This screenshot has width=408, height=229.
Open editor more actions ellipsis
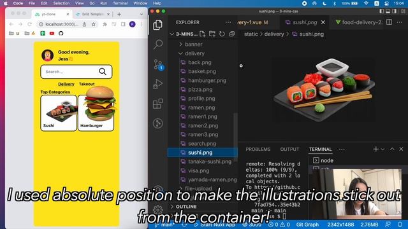[x=400, y=22]
